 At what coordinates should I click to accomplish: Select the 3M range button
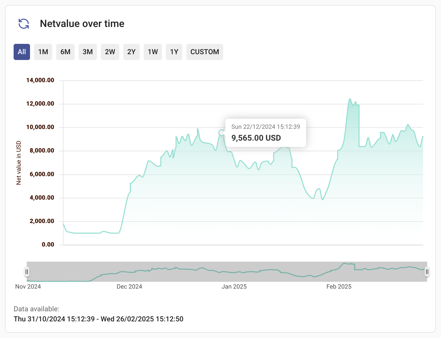88,52
